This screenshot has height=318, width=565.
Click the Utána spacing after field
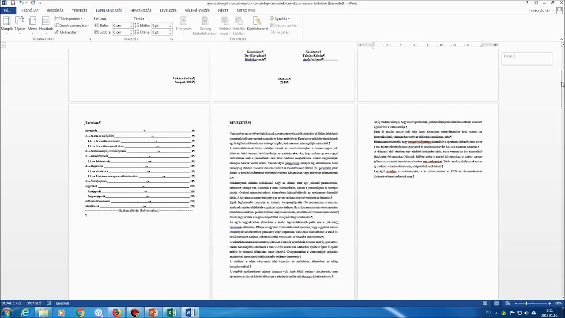coord(162,32)
